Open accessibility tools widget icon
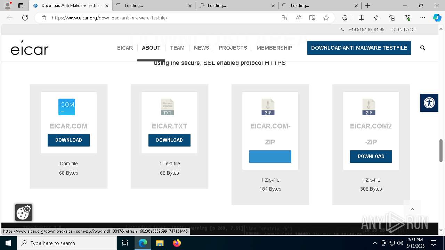Viewport: 445px width, 250px height. [429, 103]
